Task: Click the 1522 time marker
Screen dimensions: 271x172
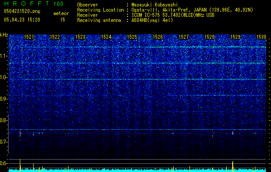Action: pyautogui.click(x=55, y=37)
